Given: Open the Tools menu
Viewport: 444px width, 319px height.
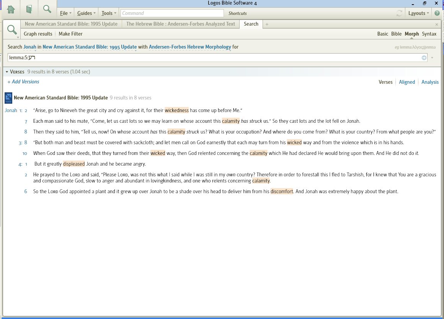Looking at the screenshot, I should click(x=109, y=13).
